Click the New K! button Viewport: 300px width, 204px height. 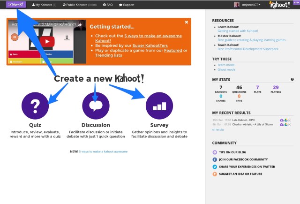[x=16, y=4]
